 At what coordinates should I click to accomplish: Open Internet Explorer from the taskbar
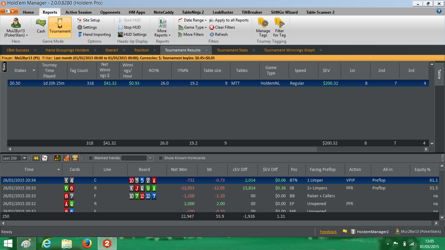click(47, 243)
